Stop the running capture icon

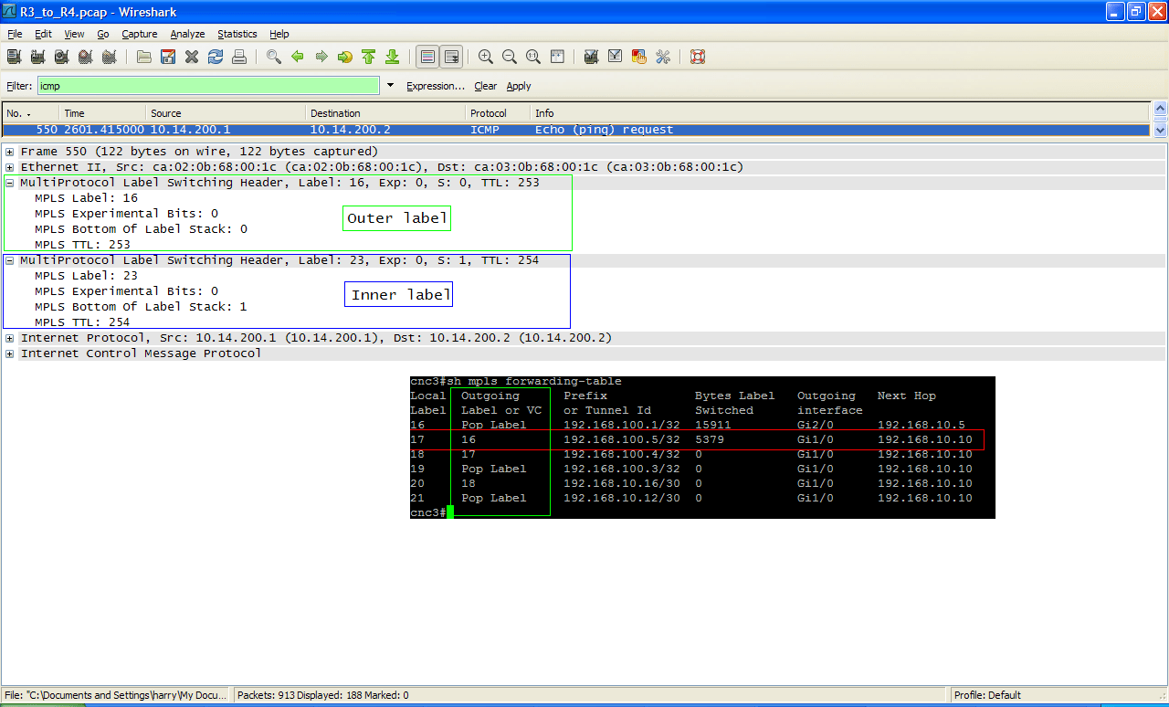click(x=86, y=57)
